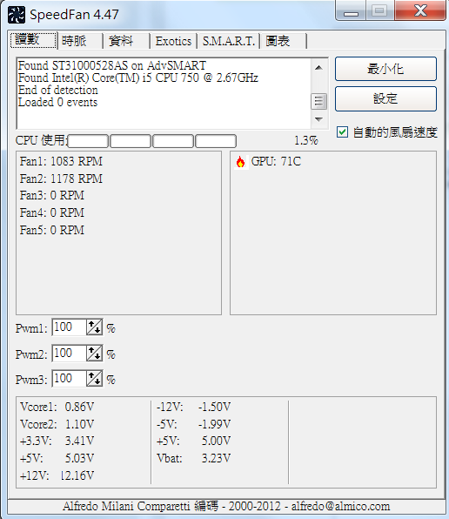Click the 最小化 button

tap(385, 69)
